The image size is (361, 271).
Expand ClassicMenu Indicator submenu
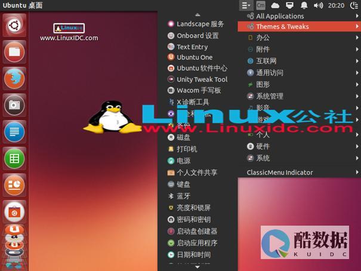pyautogui.click(x=300, y=173)
